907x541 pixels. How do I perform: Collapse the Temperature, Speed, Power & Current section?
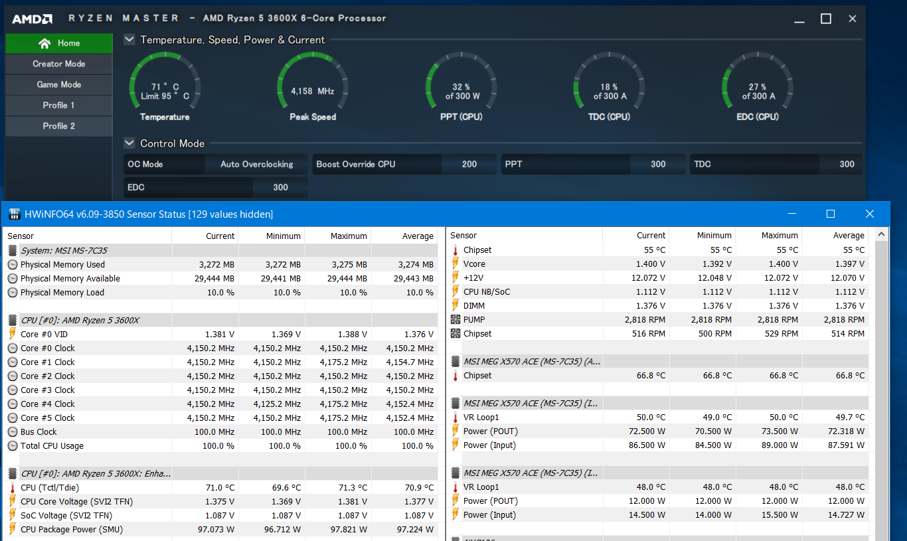pyautogui.click(x=129, y=40)
